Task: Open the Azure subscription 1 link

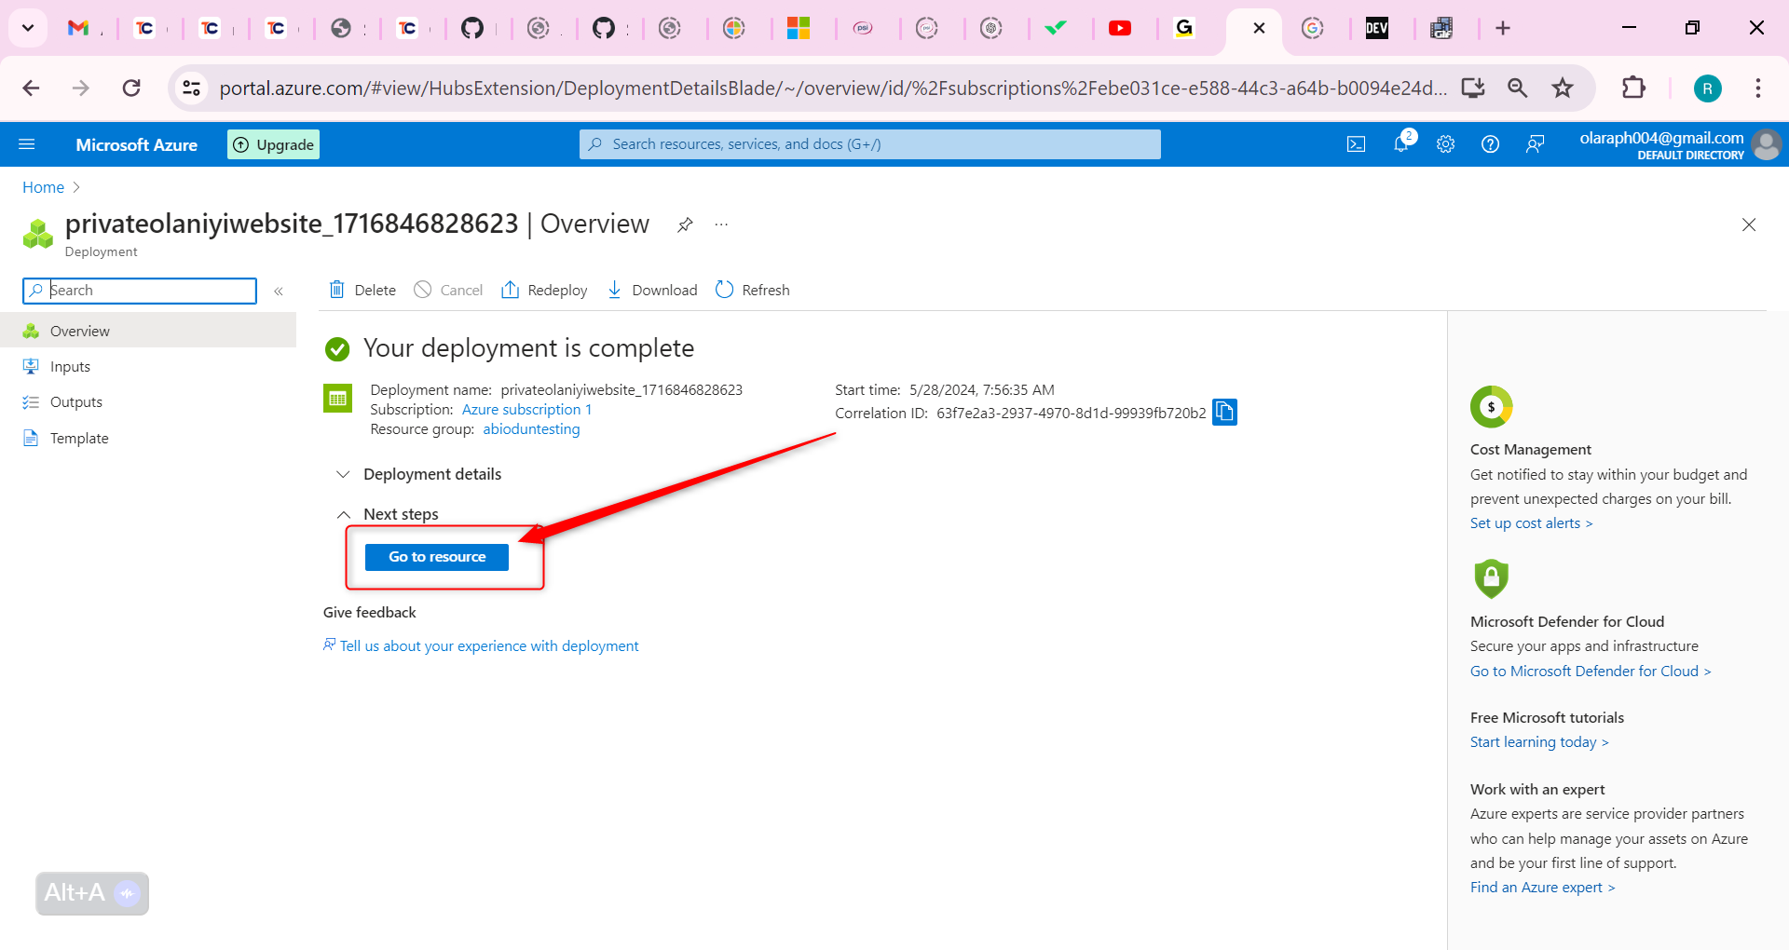Action: click(526, 410)
